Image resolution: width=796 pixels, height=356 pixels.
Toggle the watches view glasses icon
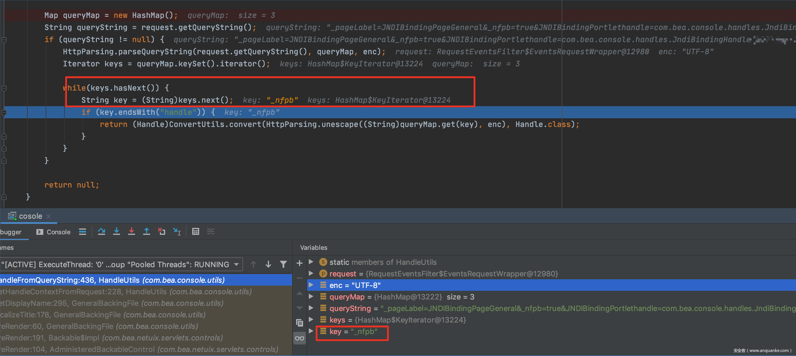pos(299,338)
